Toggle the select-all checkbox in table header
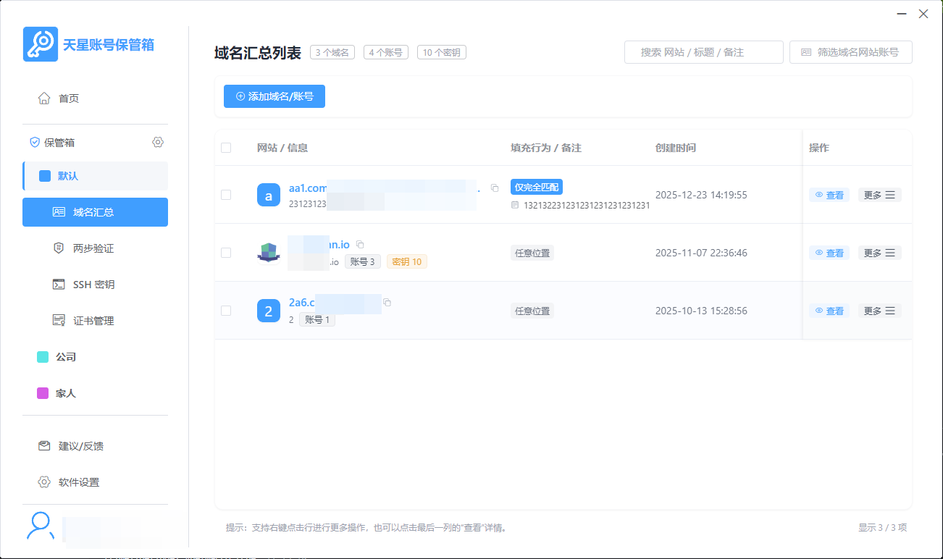Viewport: 943px width, 559px height. coord(225,147)
